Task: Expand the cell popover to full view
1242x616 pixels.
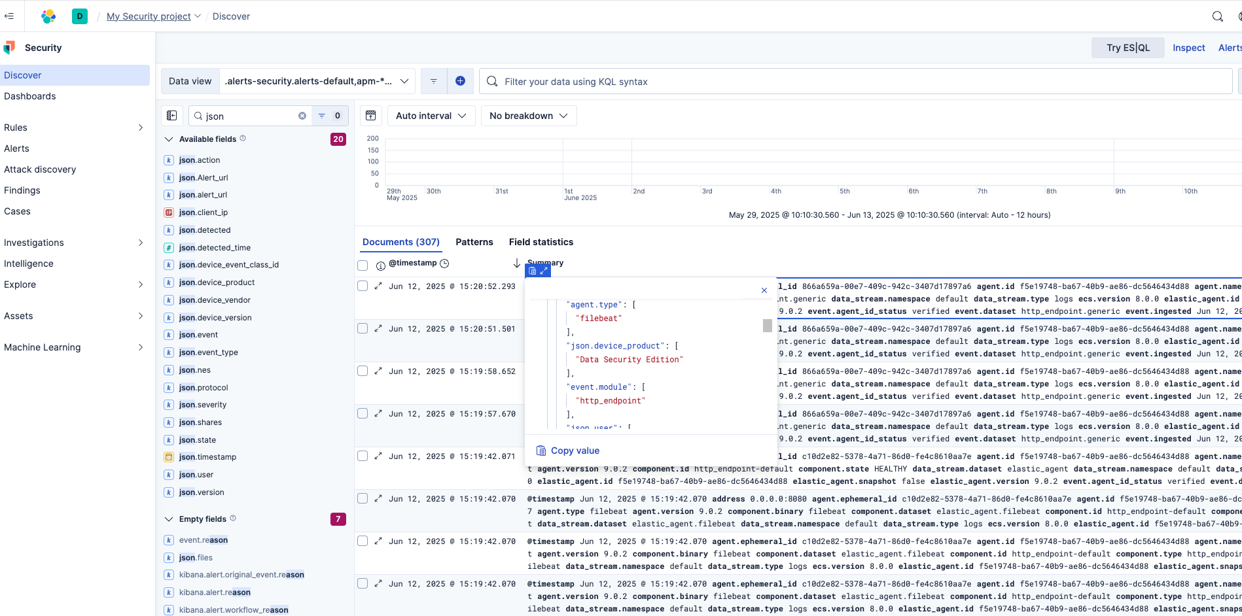Action: click(x=544, y=271)
